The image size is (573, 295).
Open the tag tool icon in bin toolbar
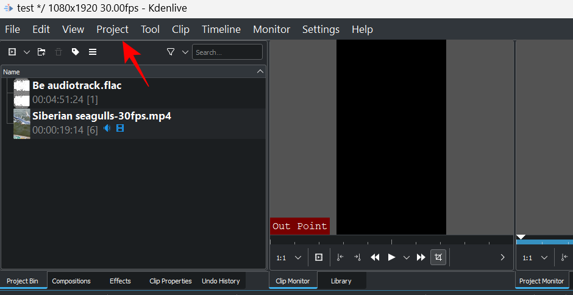(76, 52)
